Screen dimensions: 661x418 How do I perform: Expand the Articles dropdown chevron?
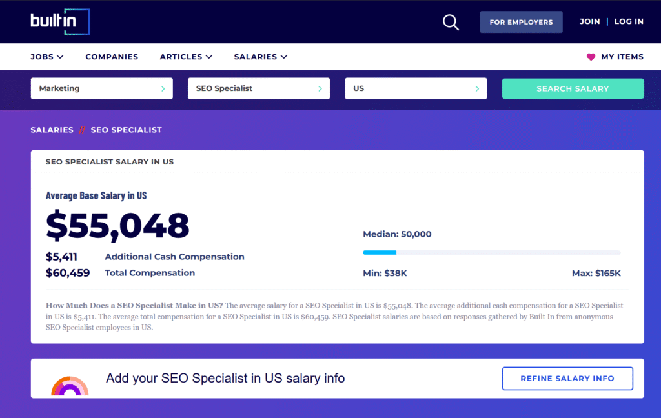point(208,57)
